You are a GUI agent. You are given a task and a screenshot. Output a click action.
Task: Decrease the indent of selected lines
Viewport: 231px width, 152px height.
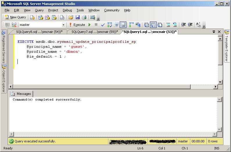pos(183,25)
